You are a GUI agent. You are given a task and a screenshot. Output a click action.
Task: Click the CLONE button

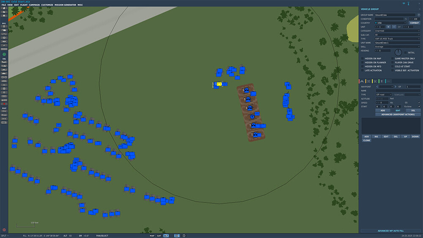coord(367,141)
